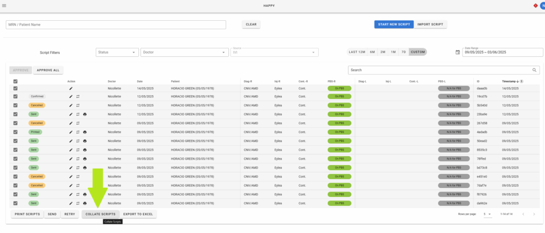Select the LAST 12M time range
This screenshot has height=233, width=545.
tap(357, 52)
